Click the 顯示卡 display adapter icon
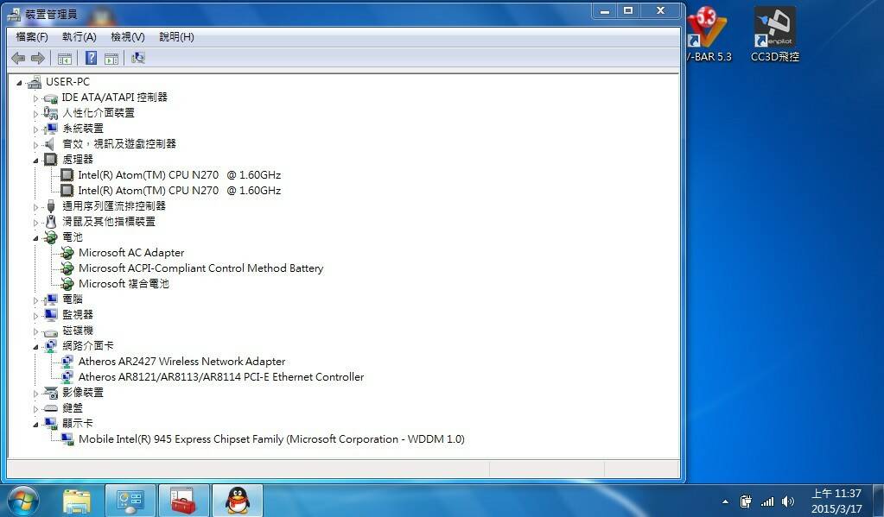This screenshot has height=517, width=884. [x=51, y=423]
